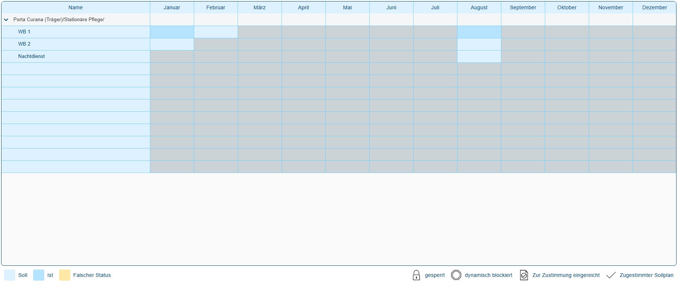678x284 pixels.
Task: Click the Soll color swatch in legend
Action: (10, 275)
